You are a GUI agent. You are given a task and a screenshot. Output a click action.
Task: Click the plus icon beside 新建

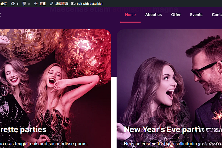pos(36,3)
